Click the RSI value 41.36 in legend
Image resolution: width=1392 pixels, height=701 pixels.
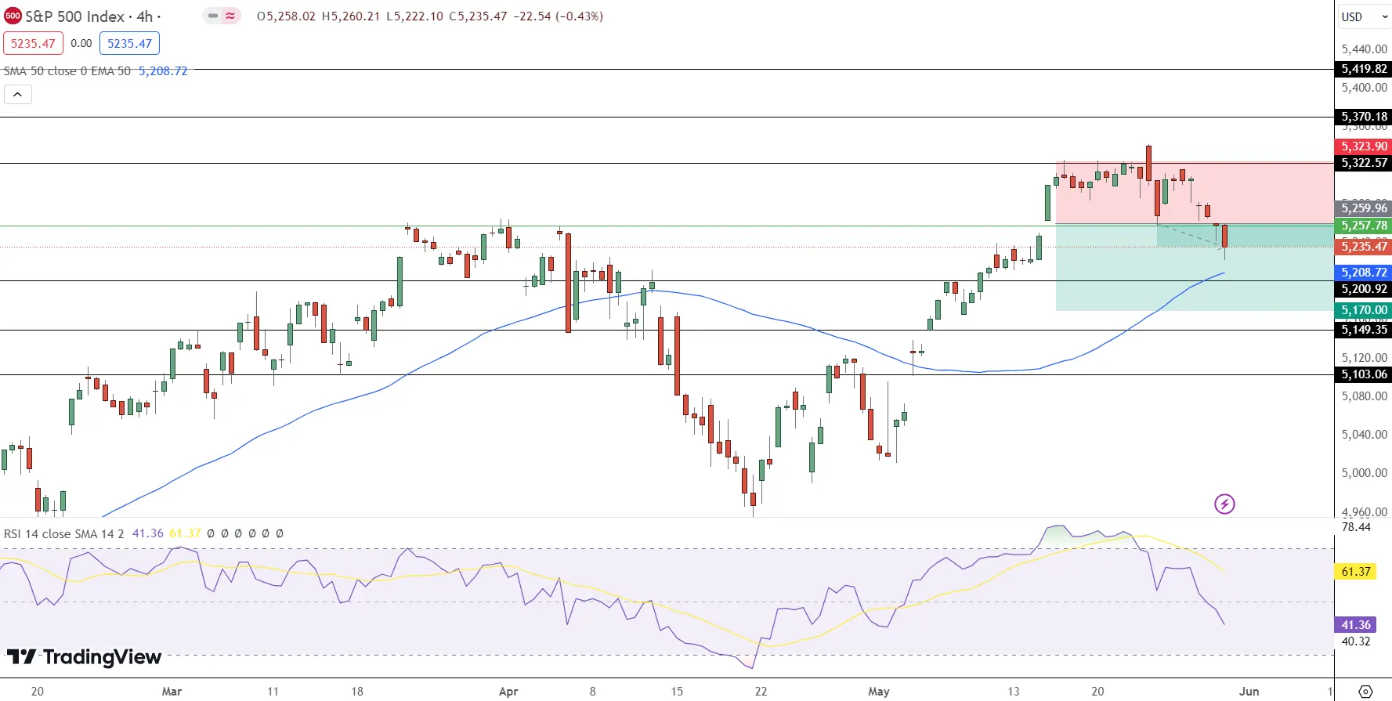coord(148,533)
